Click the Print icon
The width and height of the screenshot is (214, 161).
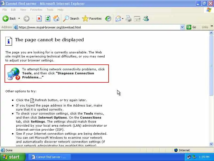pos(129,19)
